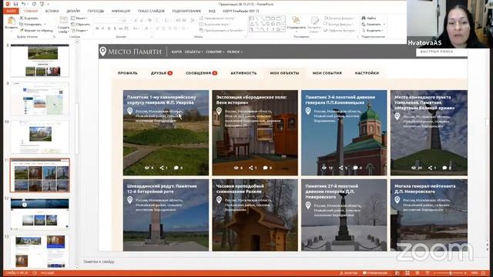Switch to the Вставка (Insert) ribbon tab
Image resolution: width=493 pixels, height=277 pixels.
point(52,11)
